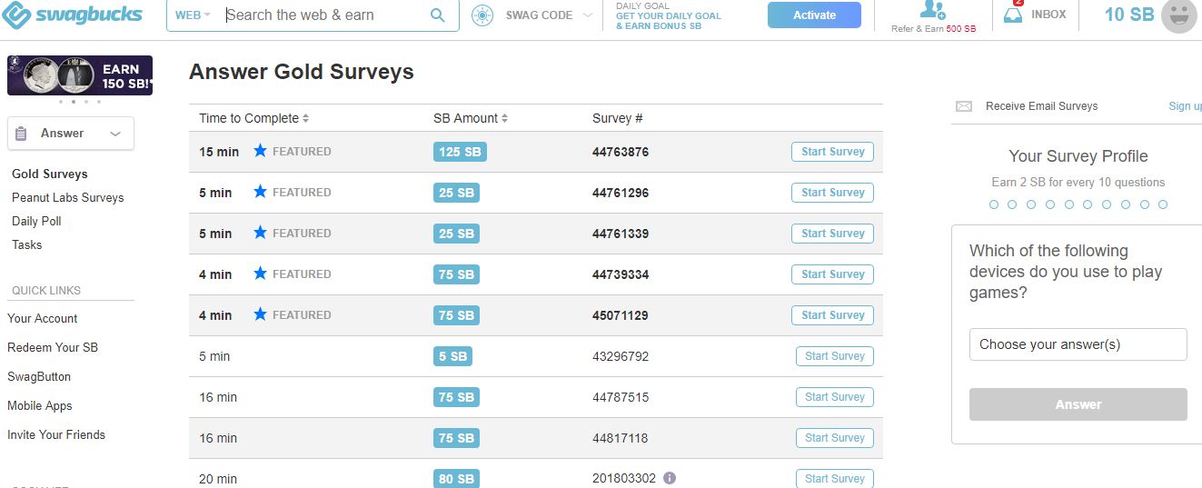This screenshot has height=488, width=1202.
Task: Click the Swag Code sun icon
Action: pyautogui.click(x=482, y=15)
